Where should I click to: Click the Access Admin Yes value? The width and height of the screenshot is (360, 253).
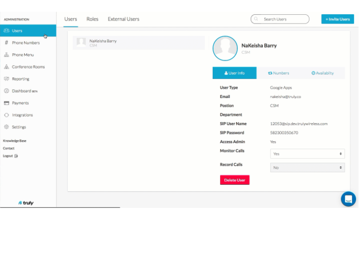tap(273, 142)
